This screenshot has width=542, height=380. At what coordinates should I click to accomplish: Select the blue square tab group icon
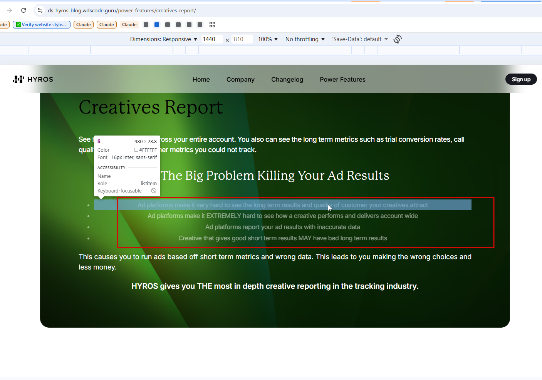tap(157, 25)
